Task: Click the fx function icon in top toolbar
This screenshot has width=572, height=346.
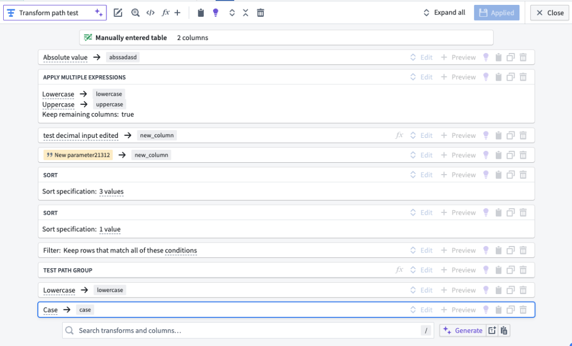Action: [165, 13]
